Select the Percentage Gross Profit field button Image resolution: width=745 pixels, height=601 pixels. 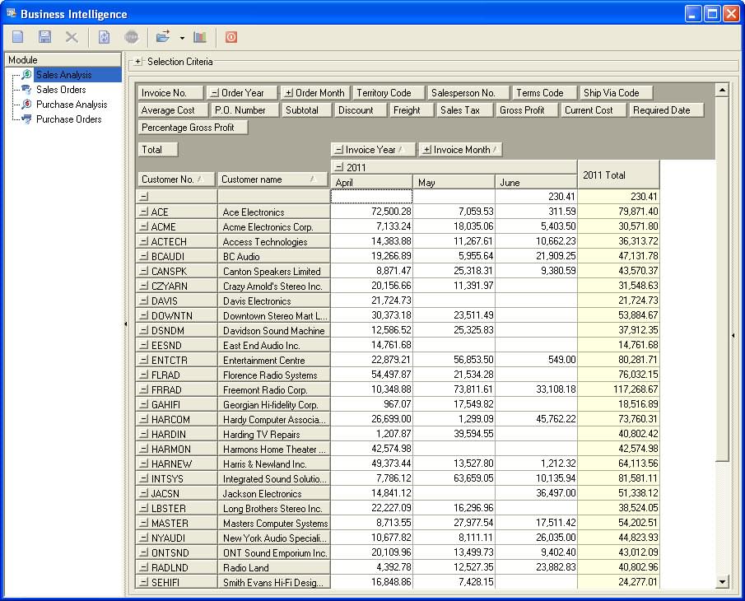tap(193, 128)
